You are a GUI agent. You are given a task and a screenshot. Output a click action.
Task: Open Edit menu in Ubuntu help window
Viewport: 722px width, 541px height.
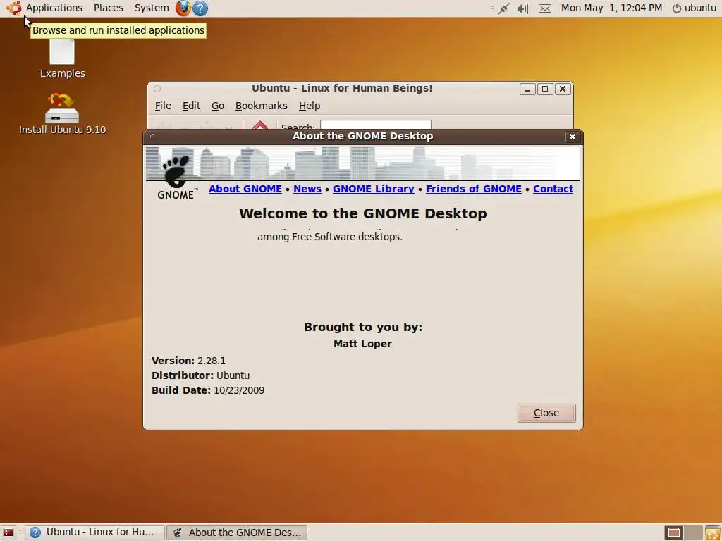(191, 106)
